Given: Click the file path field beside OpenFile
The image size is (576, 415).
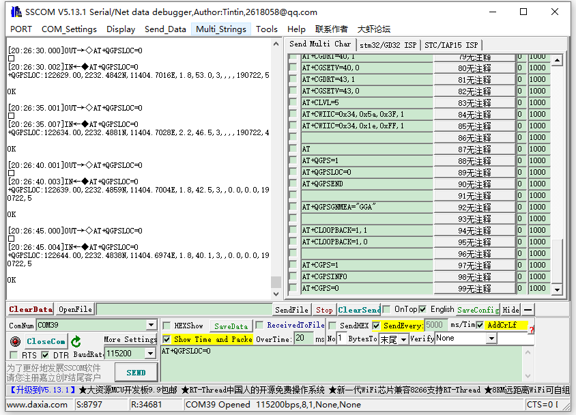Looking at the screenshot, I should [184, 309].
